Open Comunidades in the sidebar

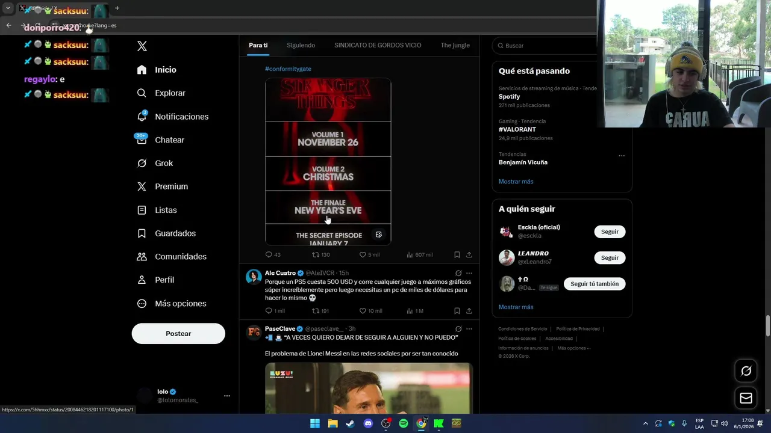pyautogui.click(x=172, y=257)
